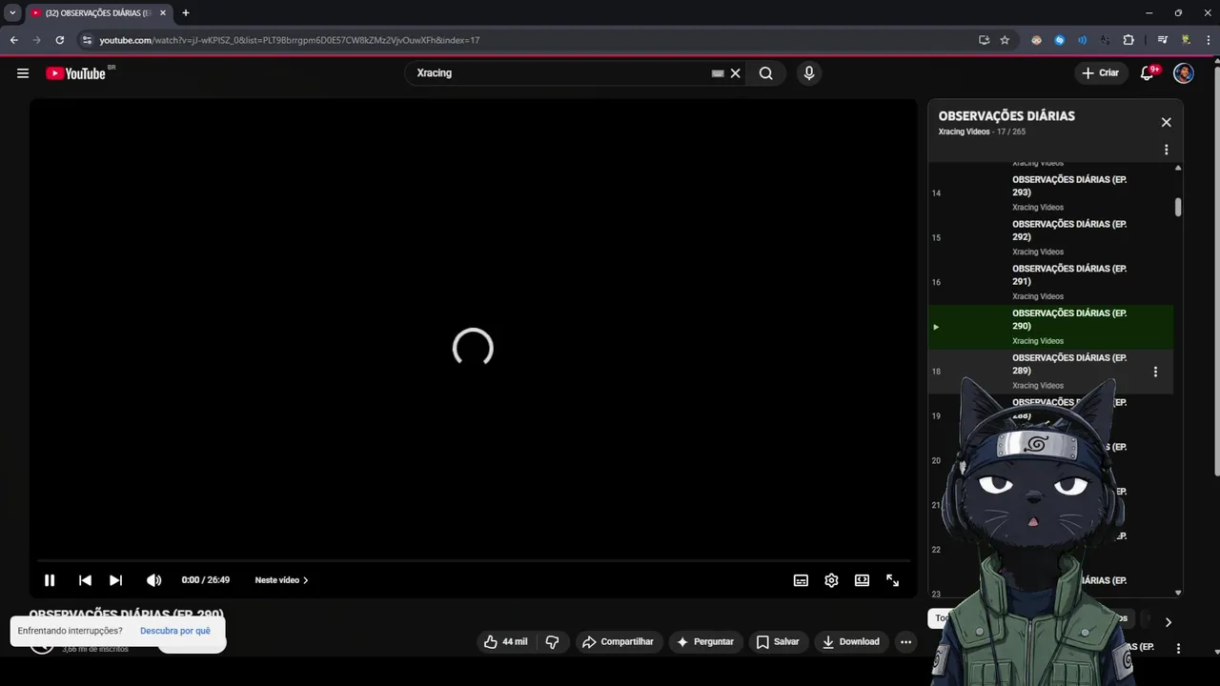Viewport: 1220px width, 686px height.
Task: Skip to next video in playlist
Action: [115, 580]
